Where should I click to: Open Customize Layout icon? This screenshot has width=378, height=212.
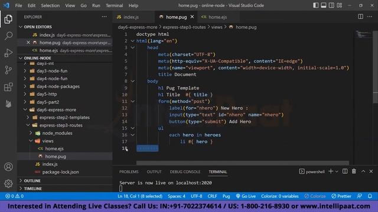[340, 5]
